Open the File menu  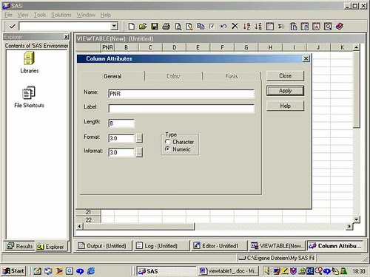click(x=8, y=15)
